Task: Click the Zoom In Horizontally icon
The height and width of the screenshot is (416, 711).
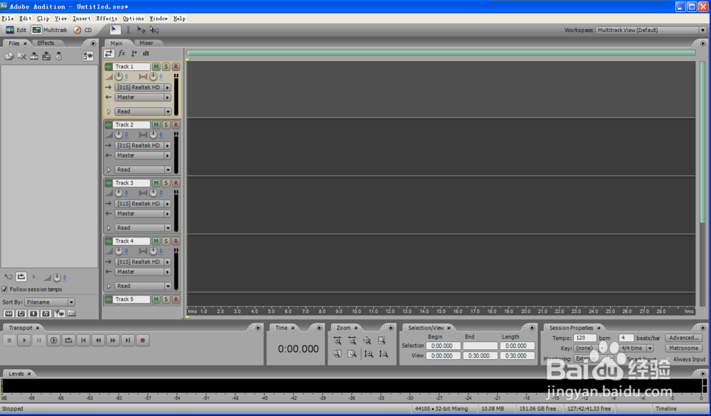Action: click(337, 341)
